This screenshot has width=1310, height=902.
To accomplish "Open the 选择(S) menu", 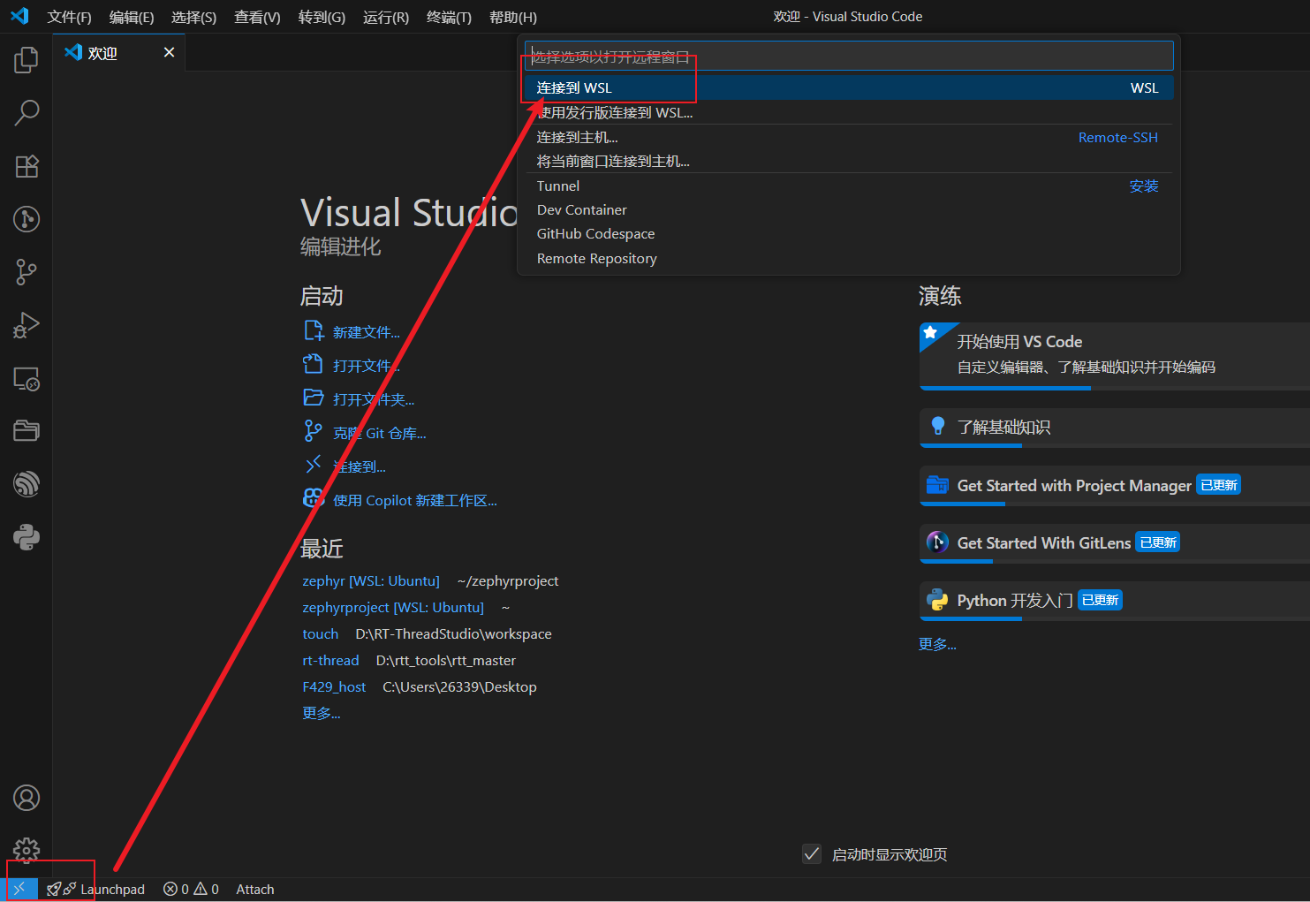I will [193, 17].
